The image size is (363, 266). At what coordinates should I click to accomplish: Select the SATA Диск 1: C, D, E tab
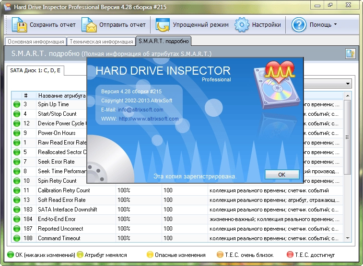click(35, 71)
